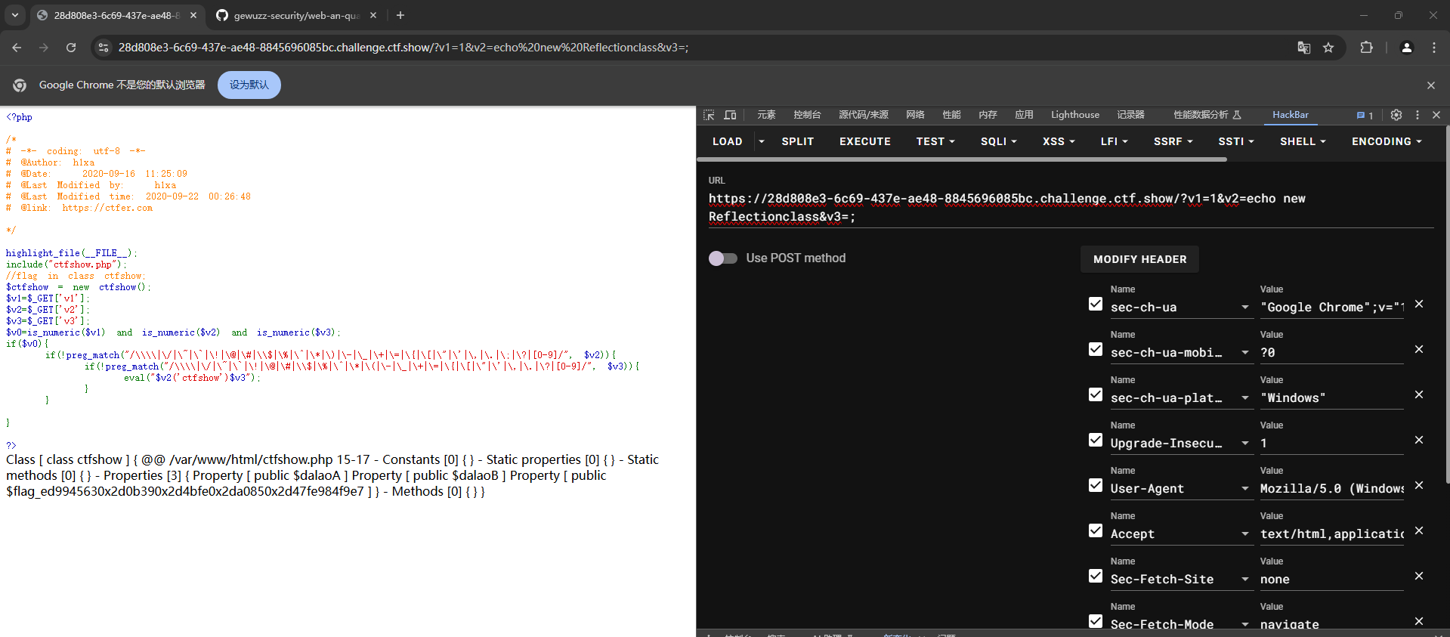
Task: Close the ctf.show challenge tab
Action: pos(193,15)
